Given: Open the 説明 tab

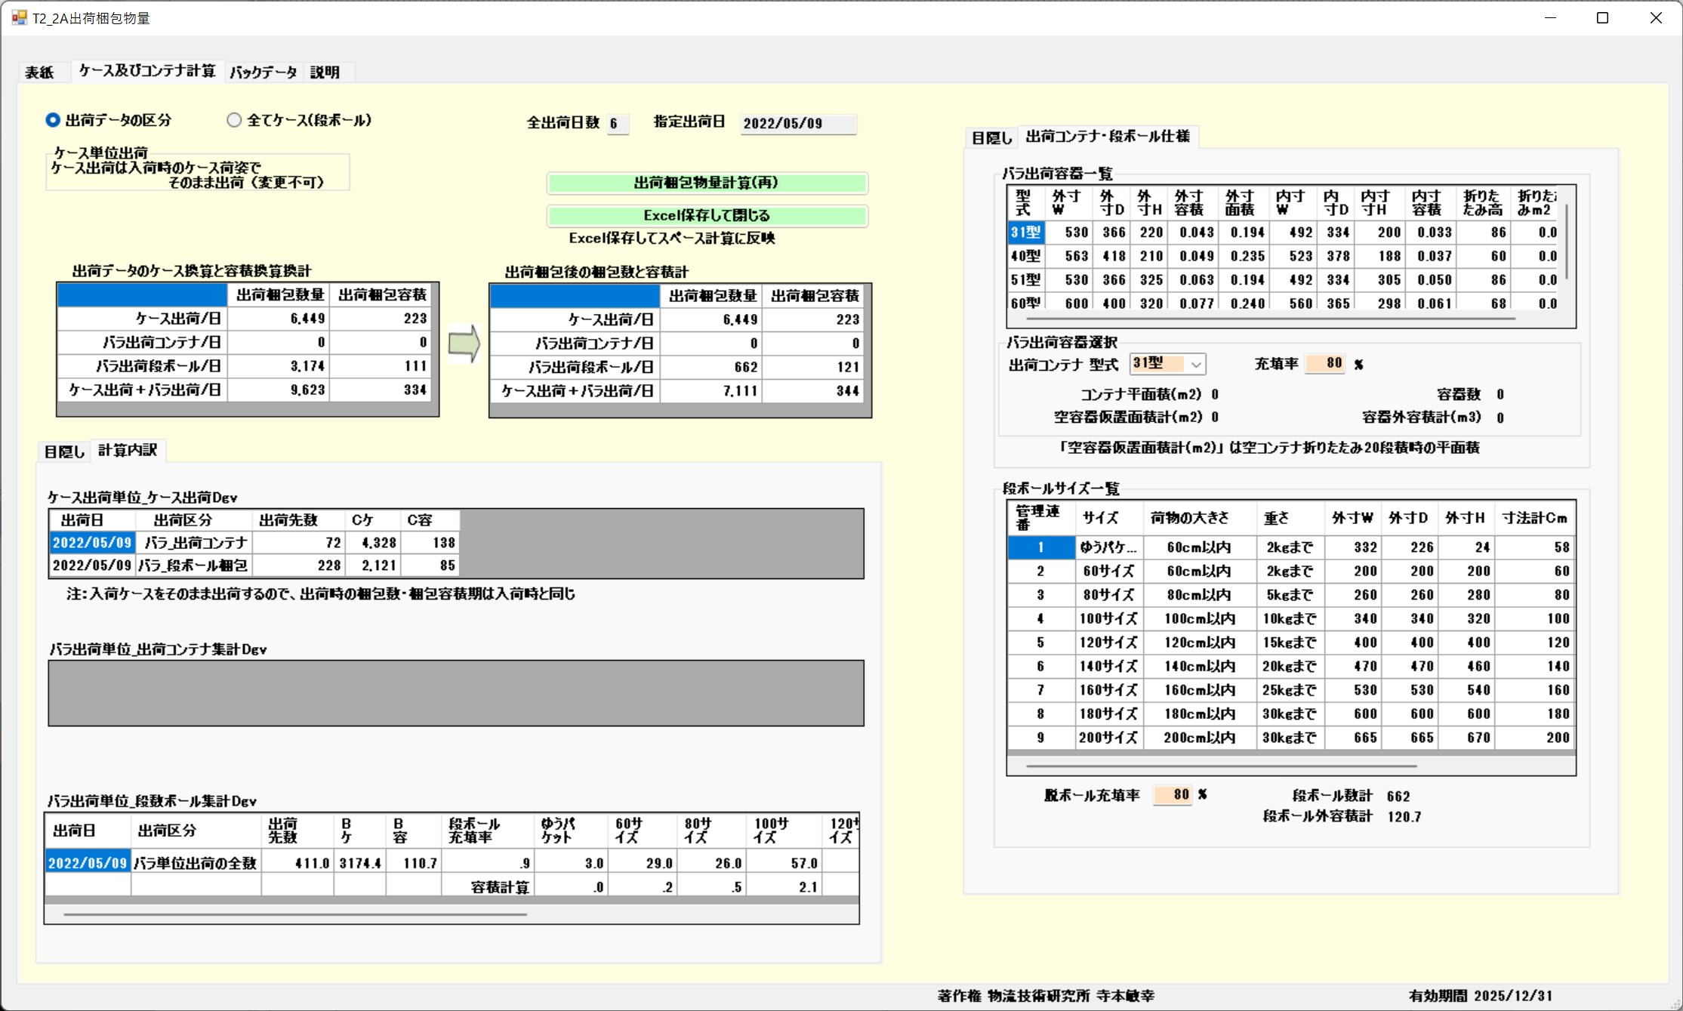Looking at the screenshot, I should [x=325, y=72].
